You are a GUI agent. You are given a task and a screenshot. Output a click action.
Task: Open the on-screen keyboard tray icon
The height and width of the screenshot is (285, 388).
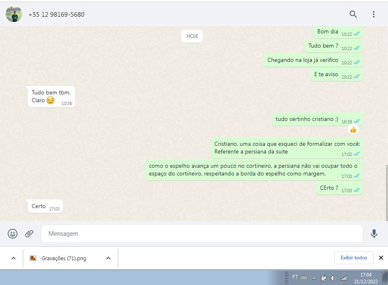coord(304,278)
